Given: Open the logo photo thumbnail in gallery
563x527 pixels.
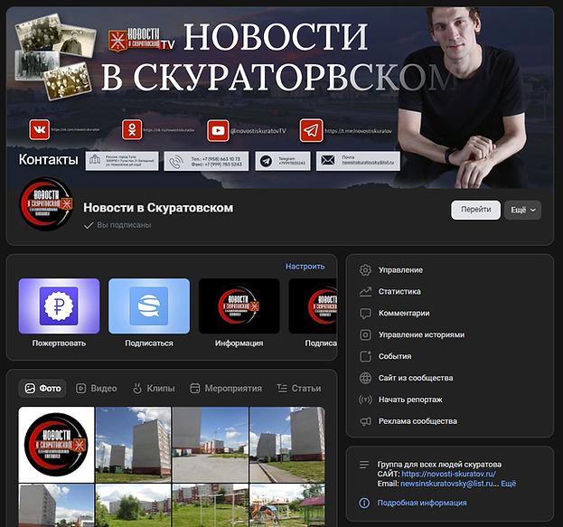Looking at the screenshot, I should pos(56,445).
